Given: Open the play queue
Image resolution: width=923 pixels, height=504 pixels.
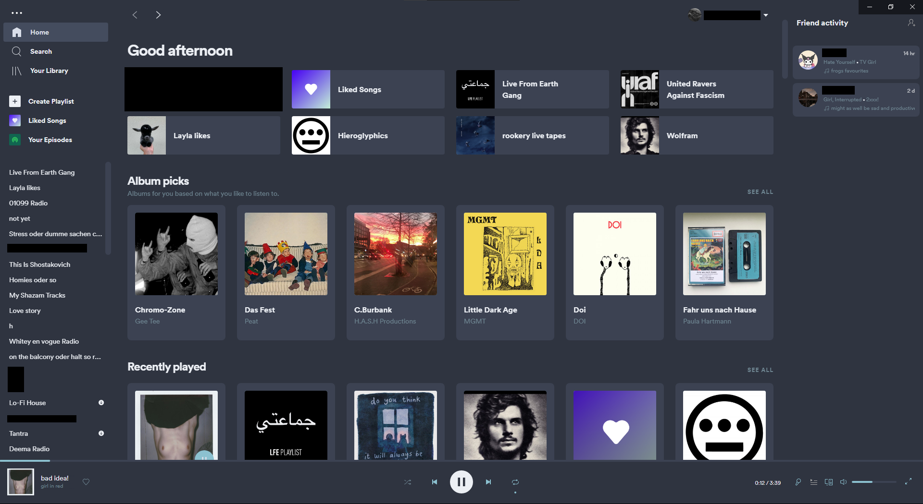Looking at the screenshot, I should 813,482.
